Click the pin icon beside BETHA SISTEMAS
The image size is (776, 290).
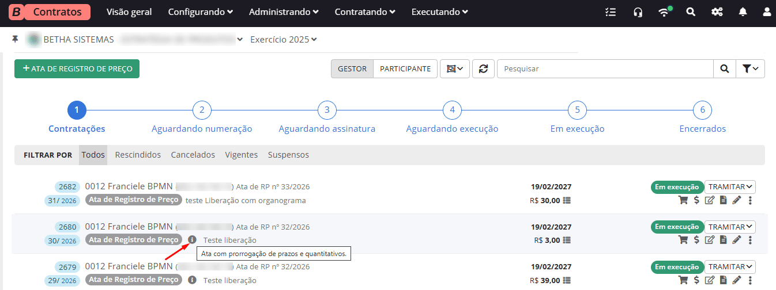16,39
